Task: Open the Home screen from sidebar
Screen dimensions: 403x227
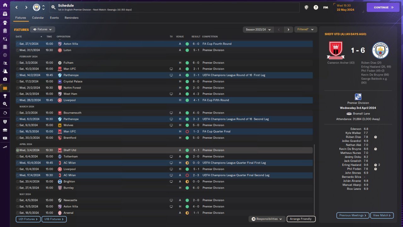Action: (x=5, y=5)
